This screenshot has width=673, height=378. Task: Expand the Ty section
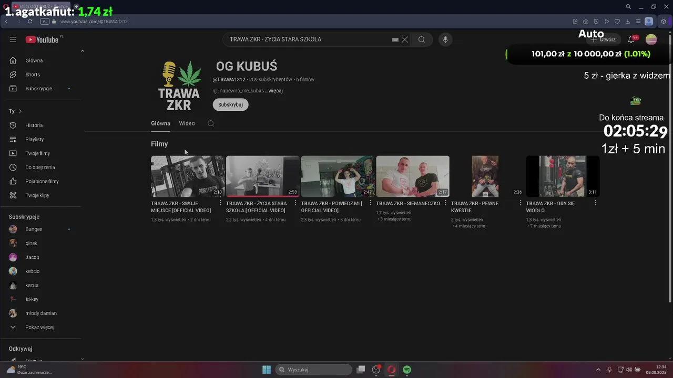[x=15, y=111]
